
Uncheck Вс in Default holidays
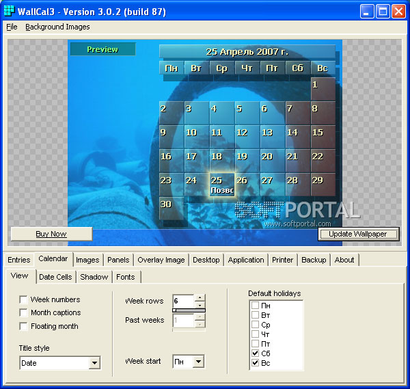click(x=255, y=363)
